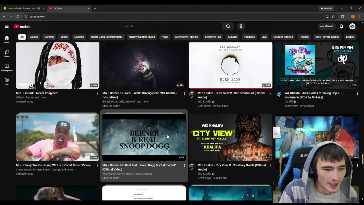Image resolution: width=364 pixels, height=205 pixels.
Task: Go to Home in sidebar
Action: coord(7,39)
